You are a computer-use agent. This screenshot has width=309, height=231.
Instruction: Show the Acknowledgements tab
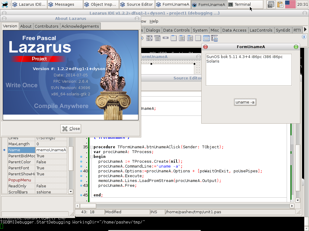[x=80, y=26]
